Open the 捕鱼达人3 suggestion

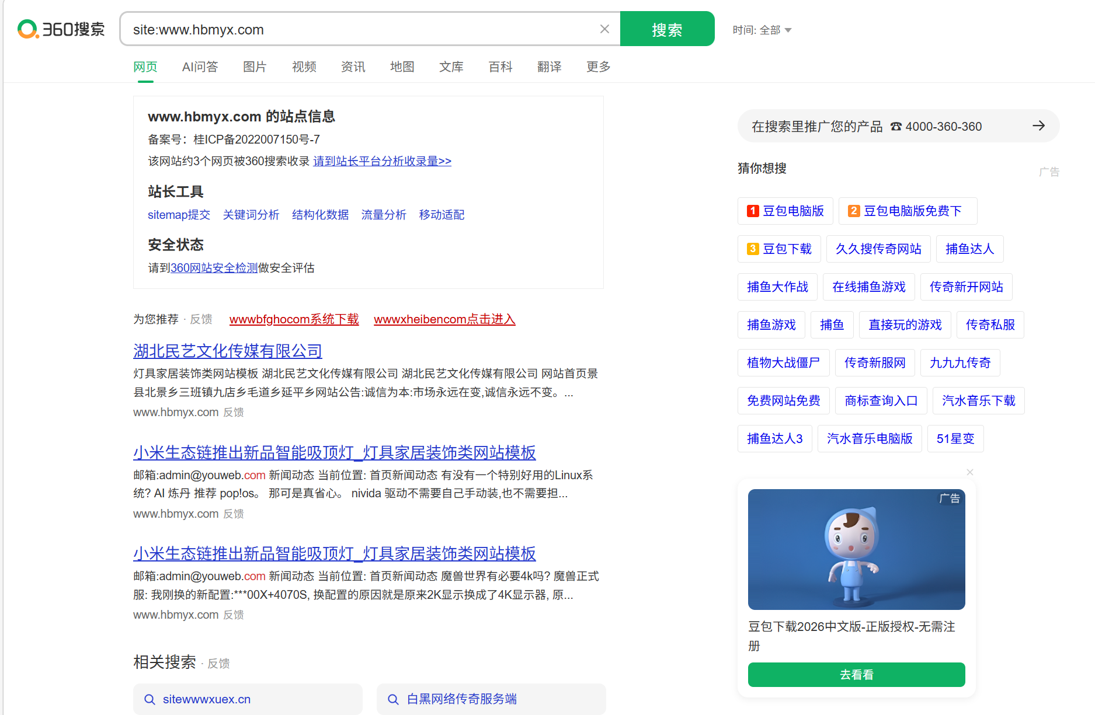point(774,438)
